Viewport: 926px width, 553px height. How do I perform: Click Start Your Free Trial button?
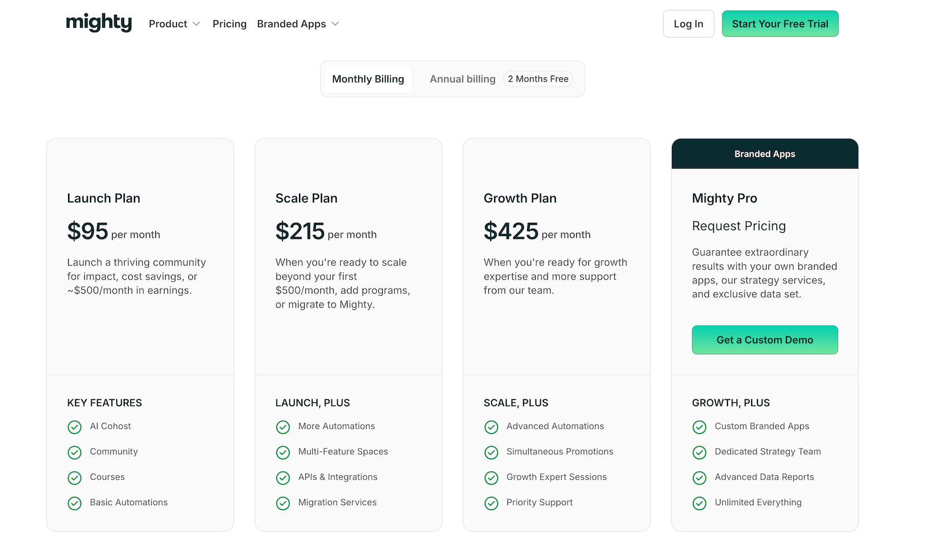pyautogui.click(x=780, y=24)
